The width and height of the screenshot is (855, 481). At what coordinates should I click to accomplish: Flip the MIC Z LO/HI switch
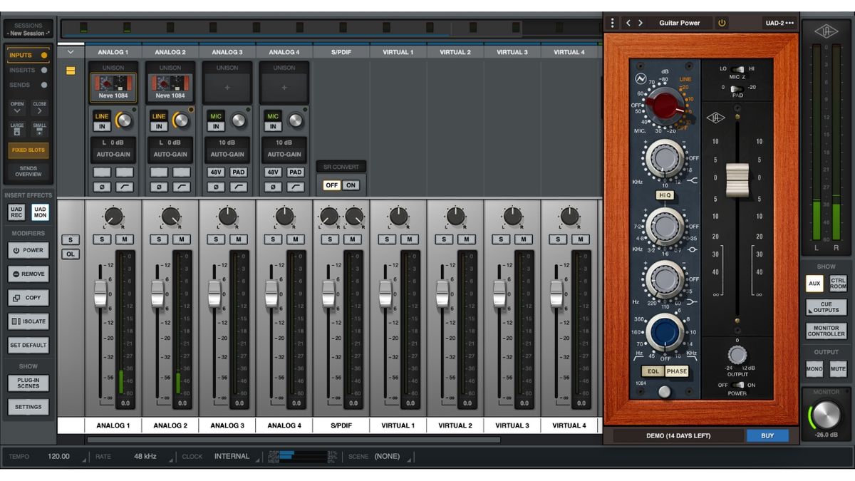click(737, 69)
